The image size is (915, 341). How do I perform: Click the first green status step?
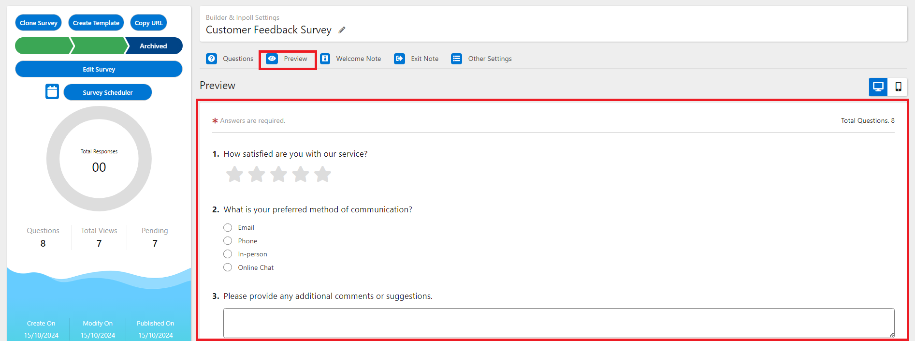43,46
